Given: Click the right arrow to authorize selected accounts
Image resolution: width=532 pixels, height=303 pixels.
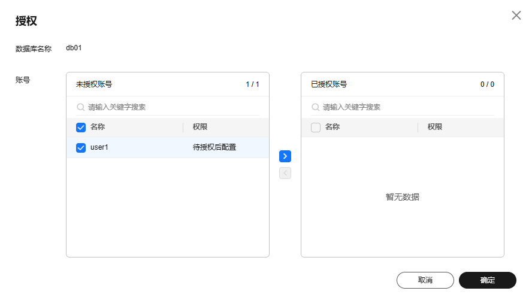Looking at the screenshot, I should click(285, 156).
